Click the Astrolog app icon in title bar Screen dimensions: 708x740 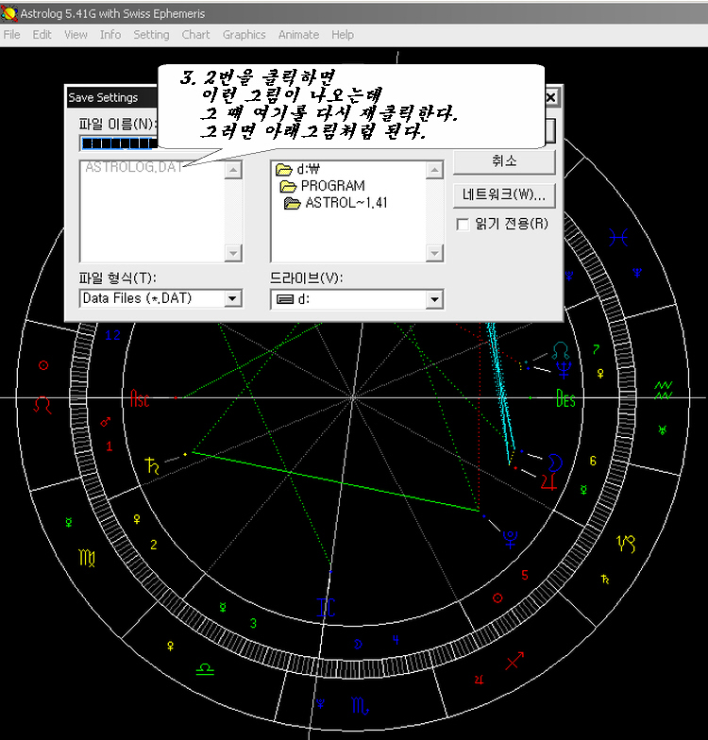click(x=9, y=13)
